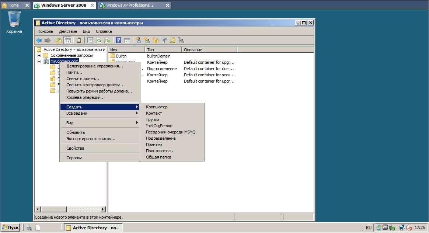Open the Консоль menu
This screenshot has width=429, height=233.
coord(45,31)
